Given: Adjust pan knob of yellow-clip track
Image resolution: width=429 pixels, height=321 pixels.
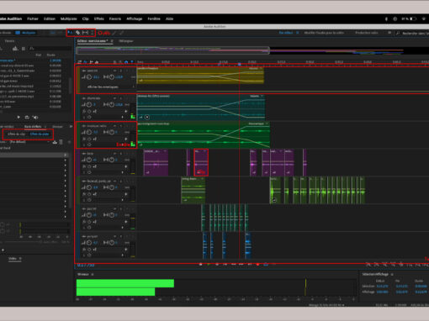Looking at the screenshot, I should [112, 77].
